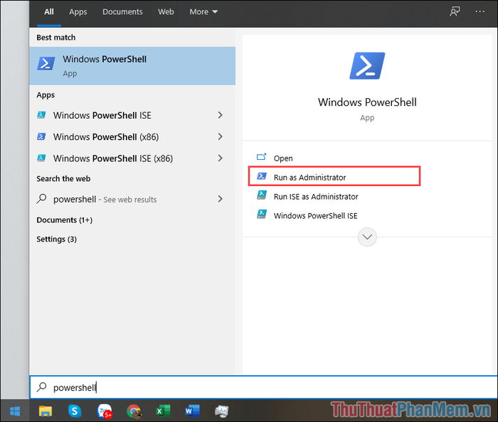Expand more actions with the down chevron
Viewport: 498px width, 422px height.
click(367, 237)
